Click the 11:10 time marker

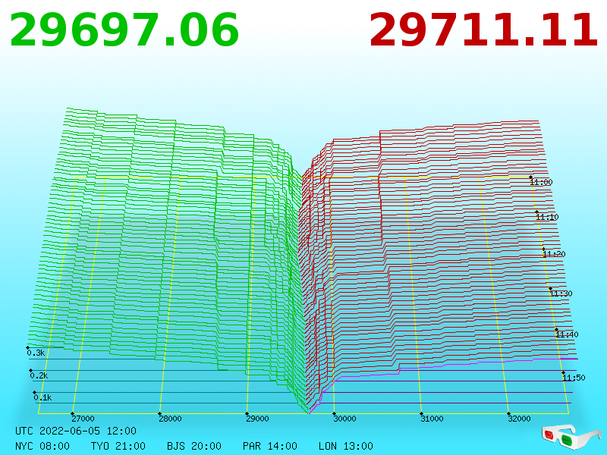point(547,217)
